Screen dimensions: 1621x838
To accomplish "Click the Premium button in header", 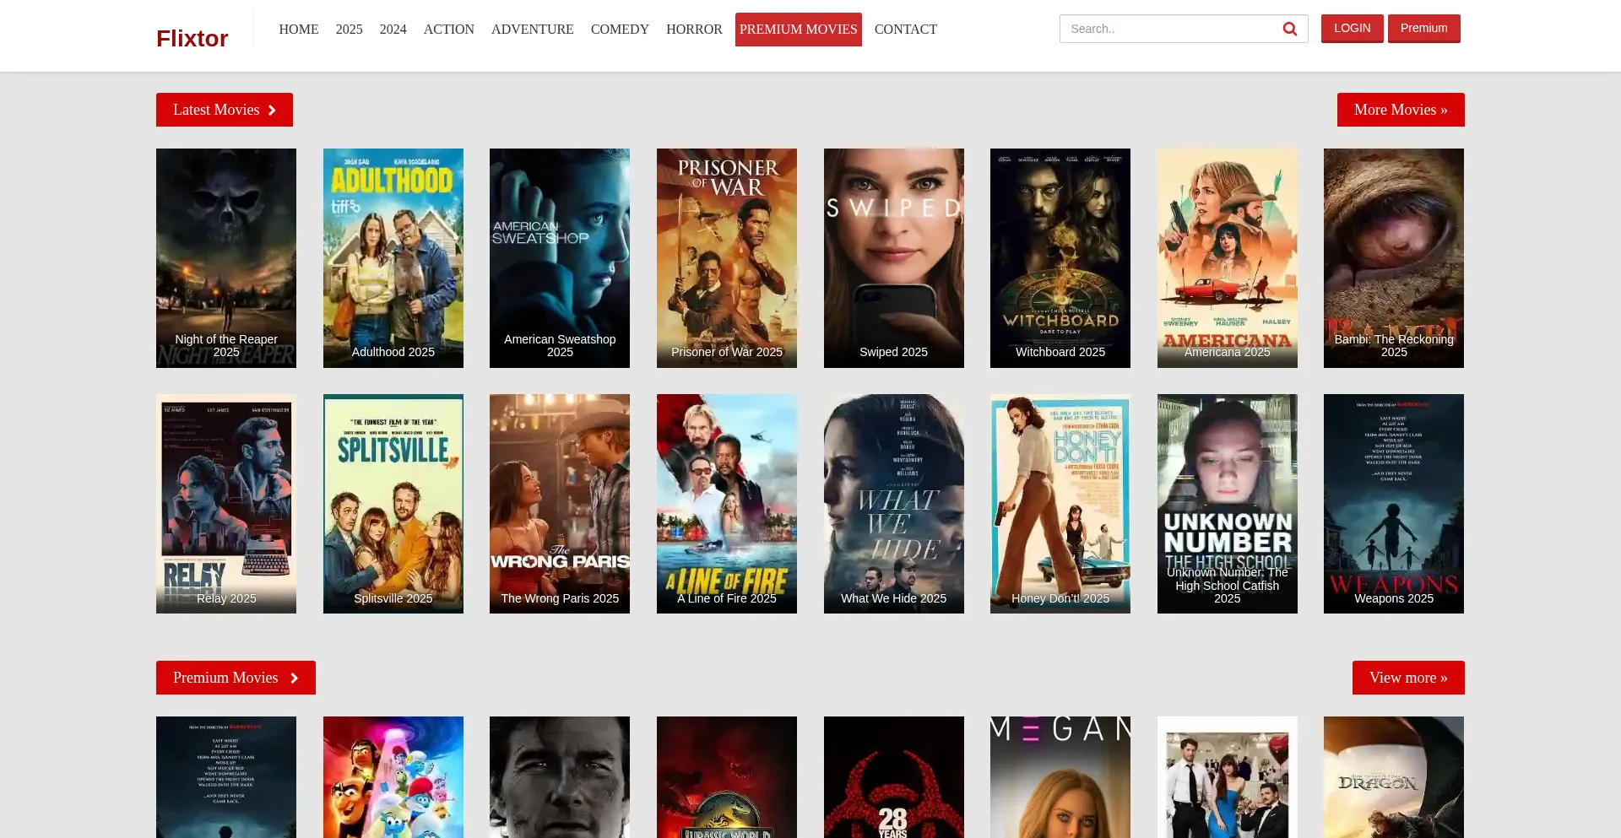I will pos(1424,28).
